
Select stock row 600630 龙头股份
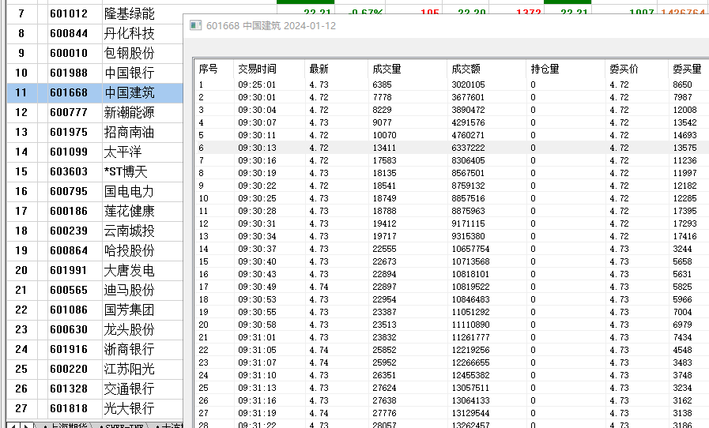(95, 329)
